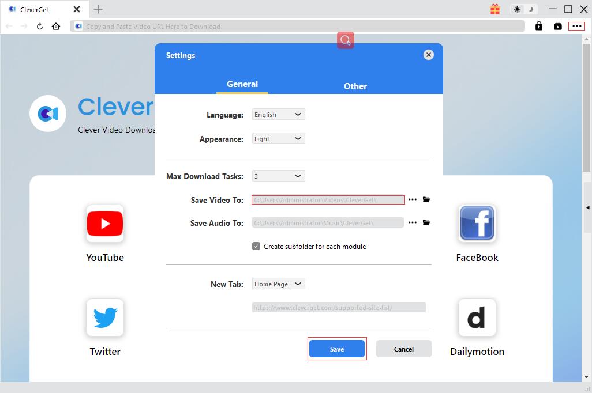The image size is (592, 393).
Task: Click the Save button
Action: point(337,349)
